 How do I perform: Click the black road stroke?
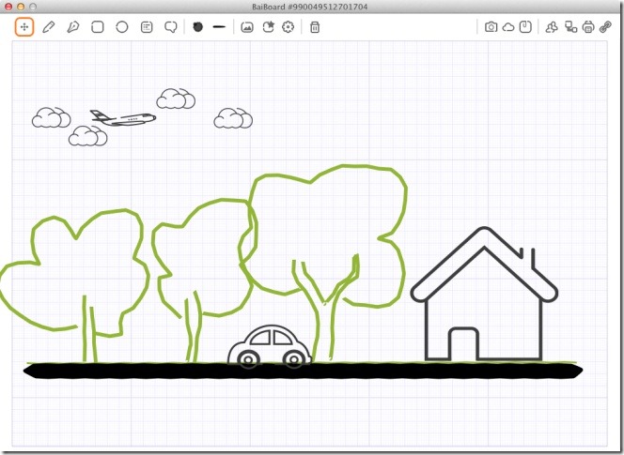point(303,371)
